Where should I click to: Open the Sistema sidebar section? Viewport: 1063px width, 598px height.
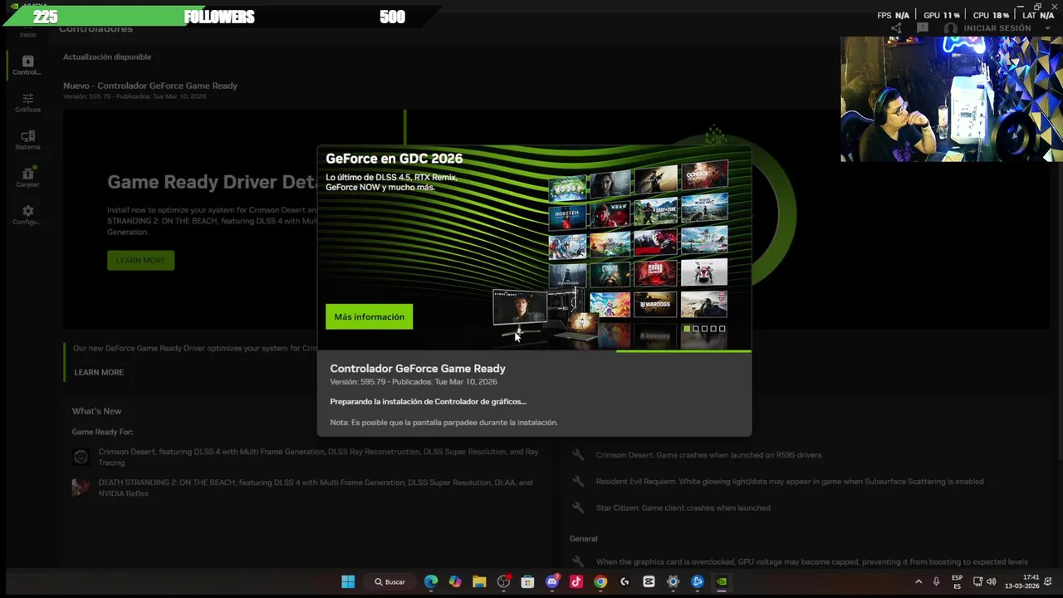coord(27,140)
